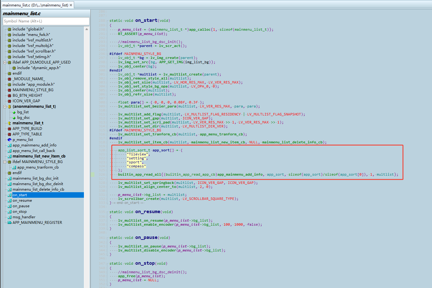Click the mainmenu_list.c panel title
This screenshot has width=432, height=288.
(22, 14)
